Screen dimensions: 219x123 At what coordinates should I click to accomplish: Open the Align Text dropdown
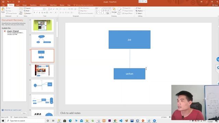(x=83, y=11)
